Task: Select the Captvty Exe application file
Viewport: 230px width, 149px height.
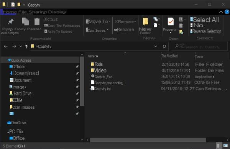Action: [x=102, y=77]
